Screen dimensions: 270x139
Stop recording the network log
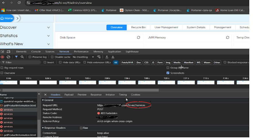point(2,57)
